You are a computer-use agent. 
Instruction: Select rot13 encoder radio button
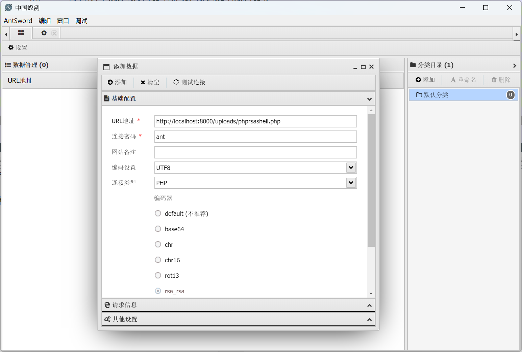pos(158,275)
